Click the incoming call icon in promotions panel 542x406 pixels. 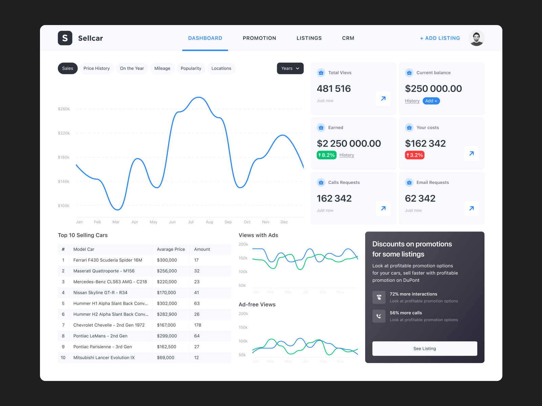point(379,316)
